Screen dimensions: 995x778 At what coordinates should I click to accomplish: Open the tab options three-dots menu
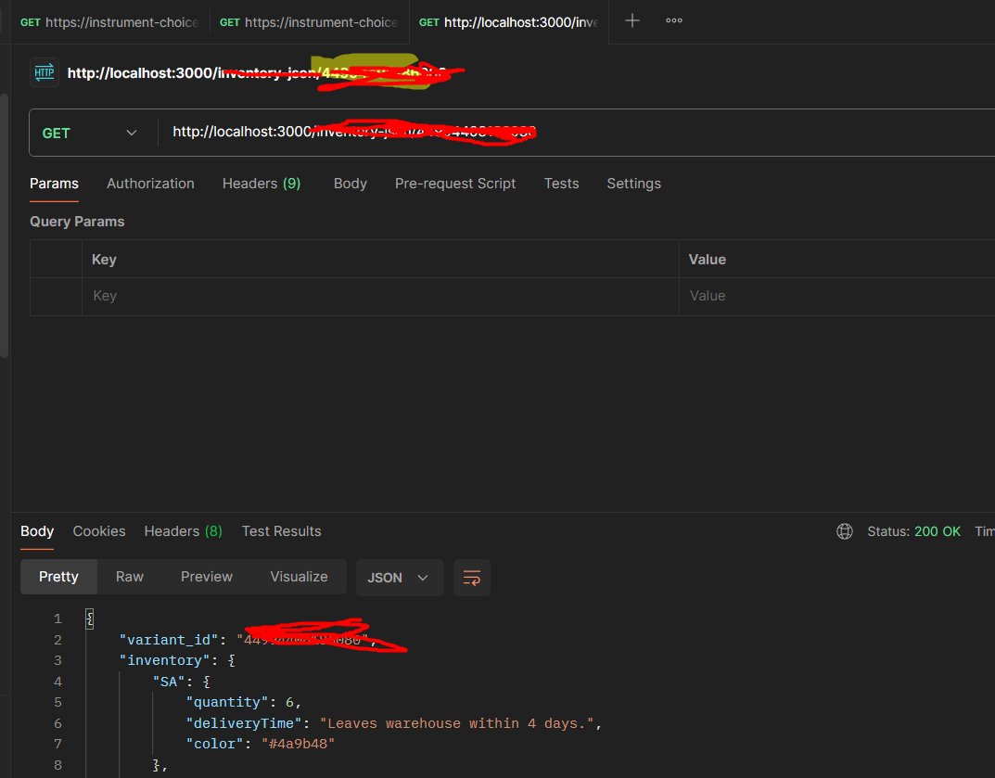coord(674,21)
